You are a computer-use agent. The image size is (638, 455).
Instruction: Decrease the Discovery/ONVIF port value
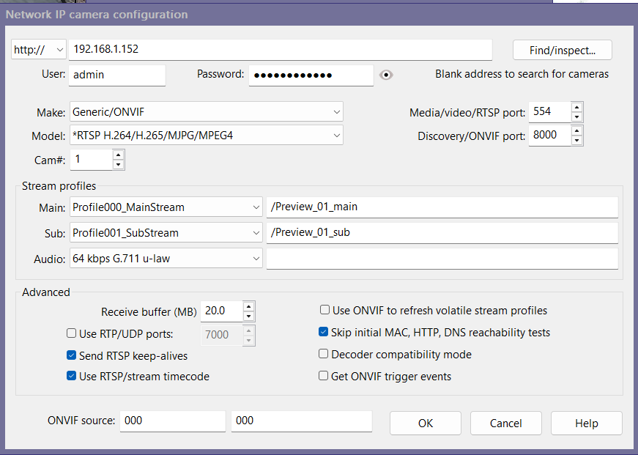[577, 141]
